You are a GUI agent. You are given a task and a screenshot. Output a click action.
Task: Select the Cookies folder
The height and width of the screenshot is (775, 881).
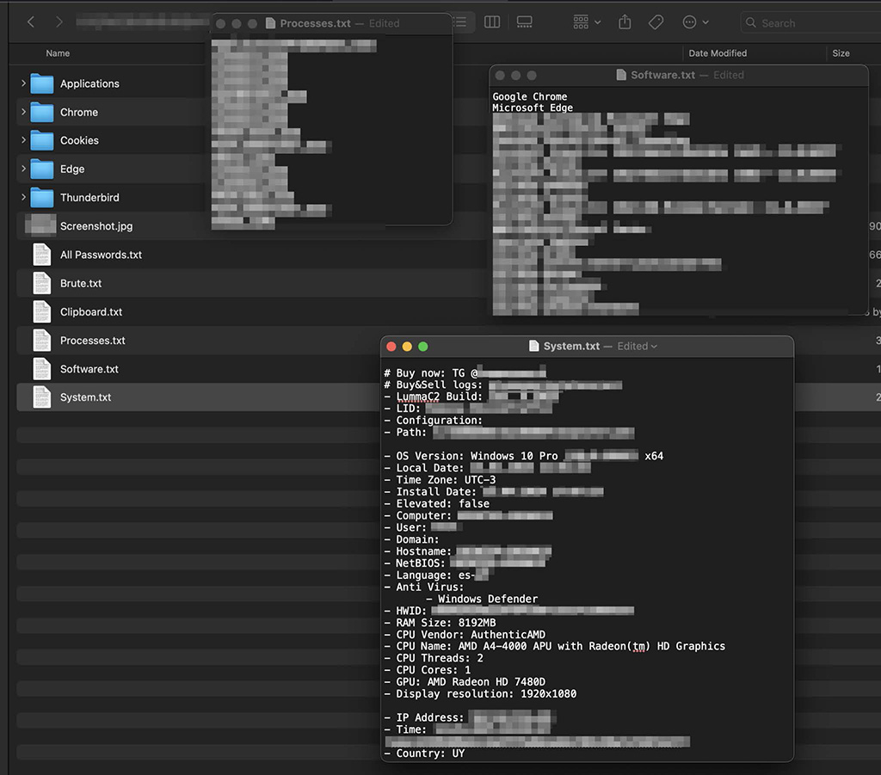[79, 140]
